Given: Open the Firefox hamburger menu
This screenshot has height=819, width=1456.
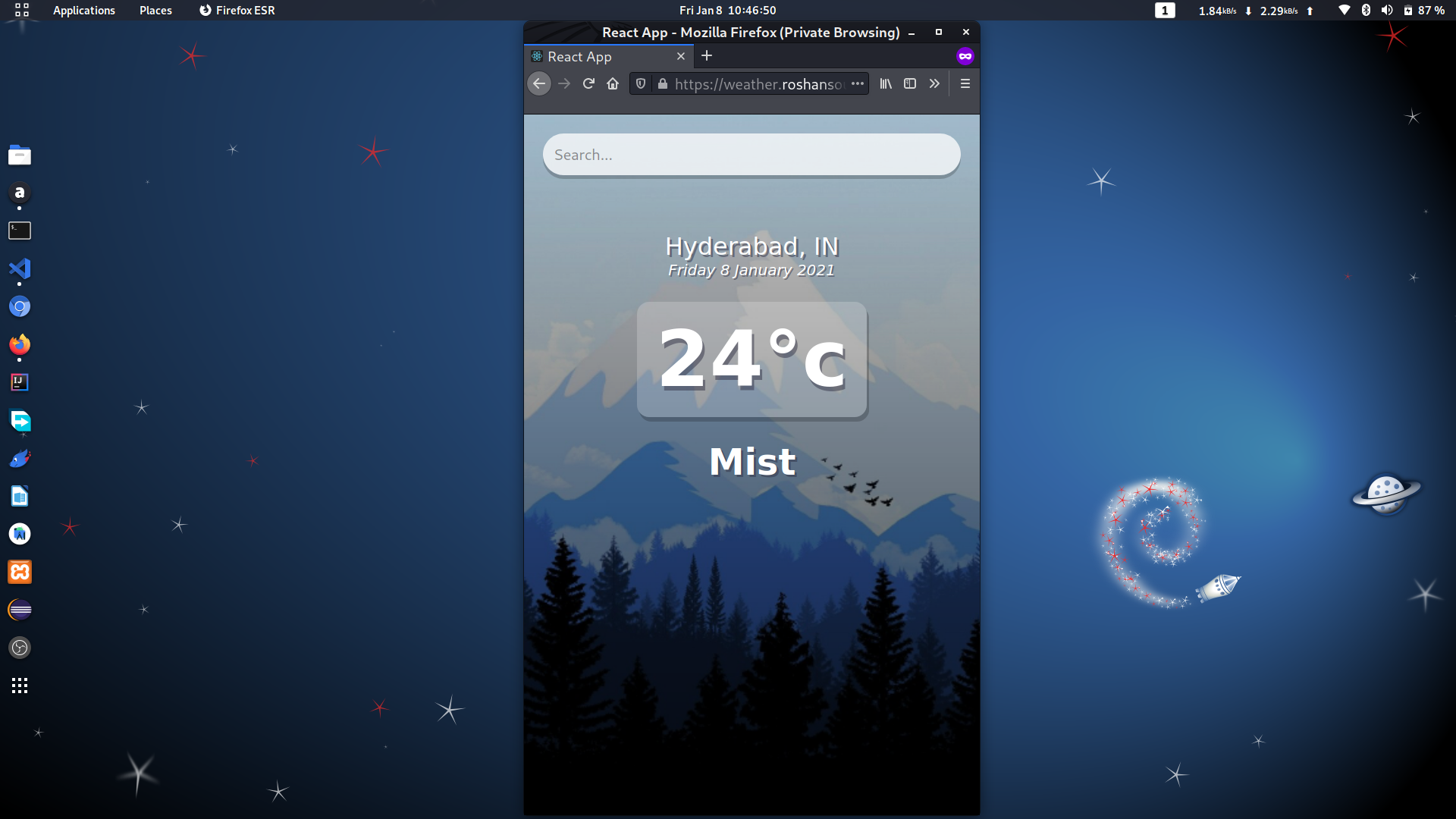Looking at the screenshot, I should pos(965,83).
